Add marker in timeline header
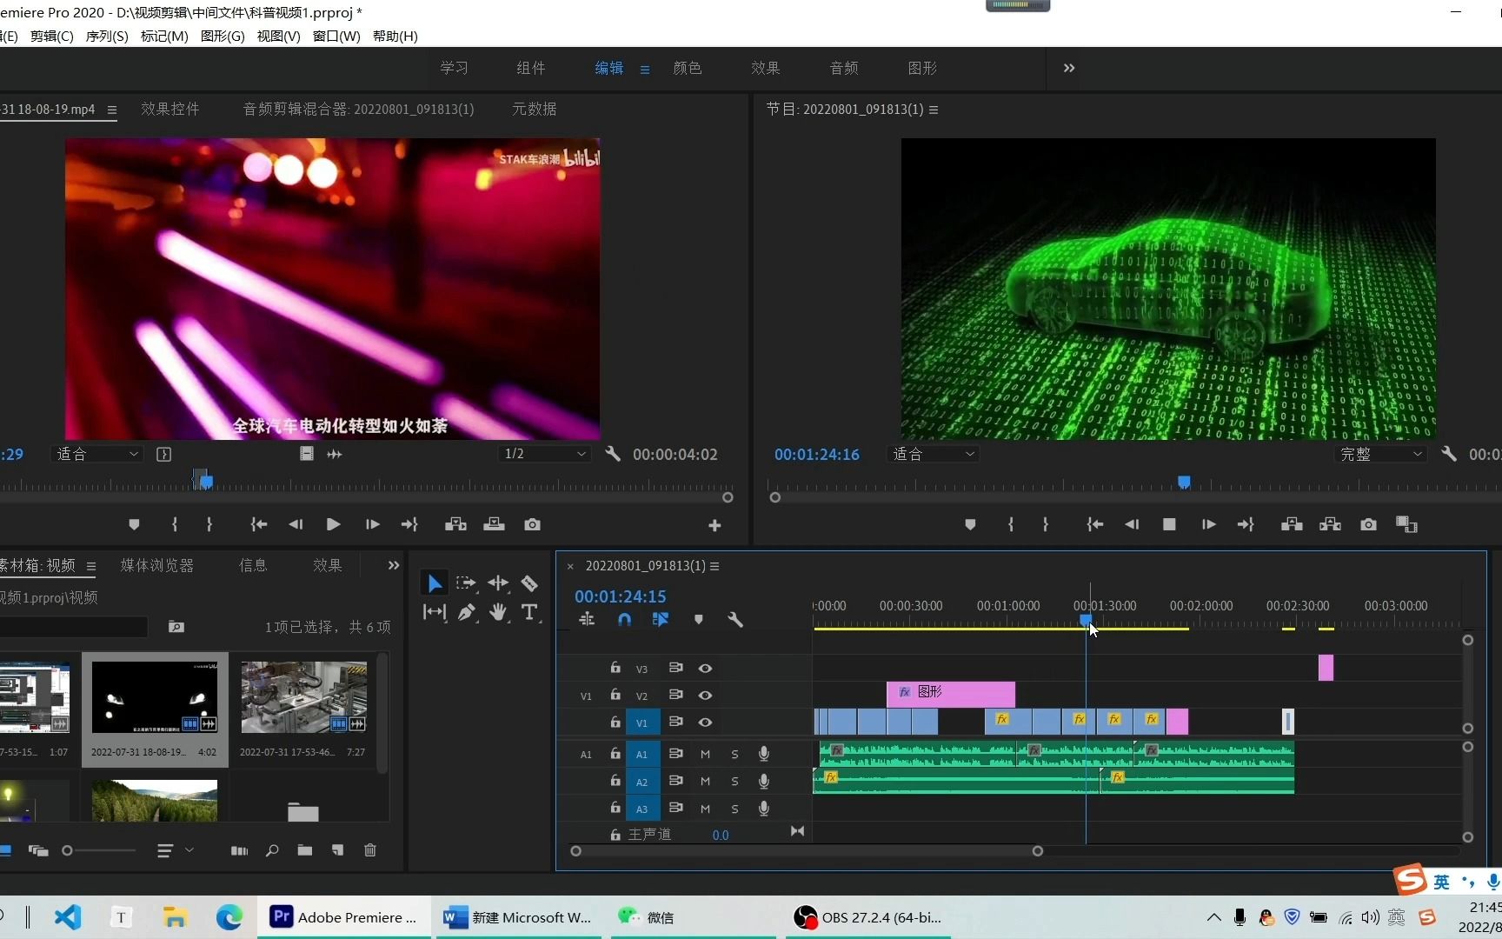The width and height of the screenshot is (1502, 939). point(698,620)
